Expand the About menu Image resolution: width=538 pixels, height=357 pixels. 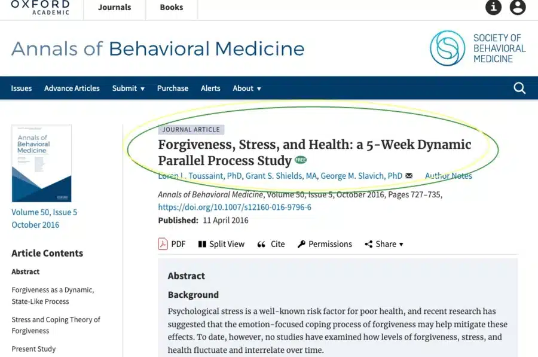click(x=246, y=89)
